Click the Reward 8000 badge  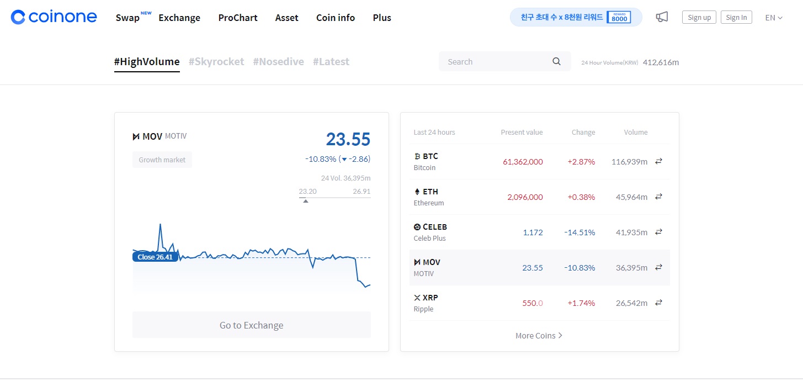coord(619,17)
